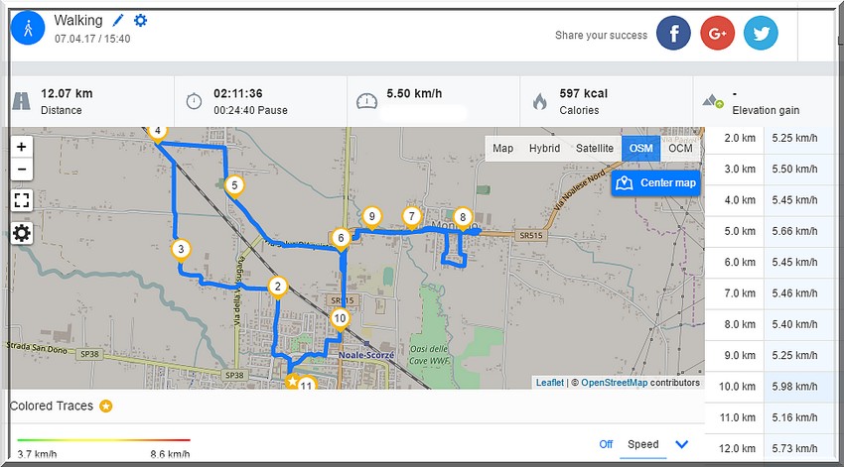Select the OSM map layer
Image resolution: width=844 pixels, height=467 pixels.
642,149
